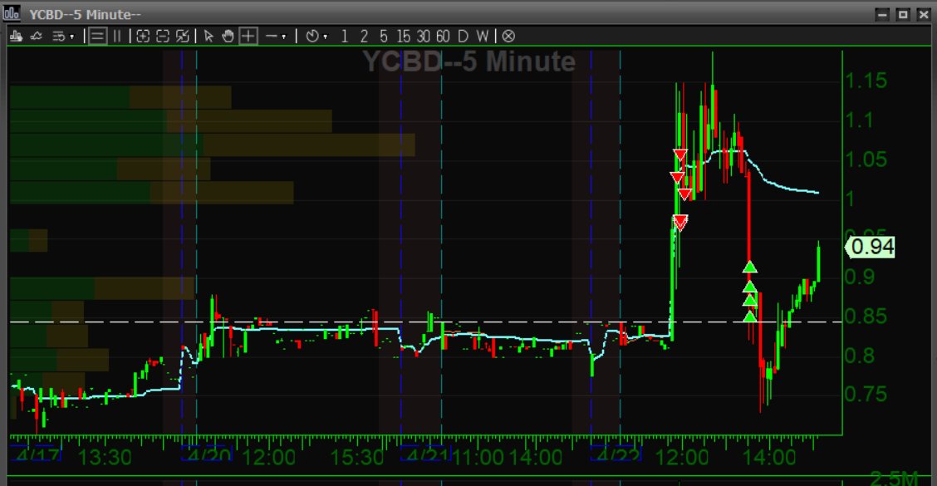The height and width of the screenshot is (486, 937).
Task: Expand the settings list dropdown arrow
Action: [71, 37]
